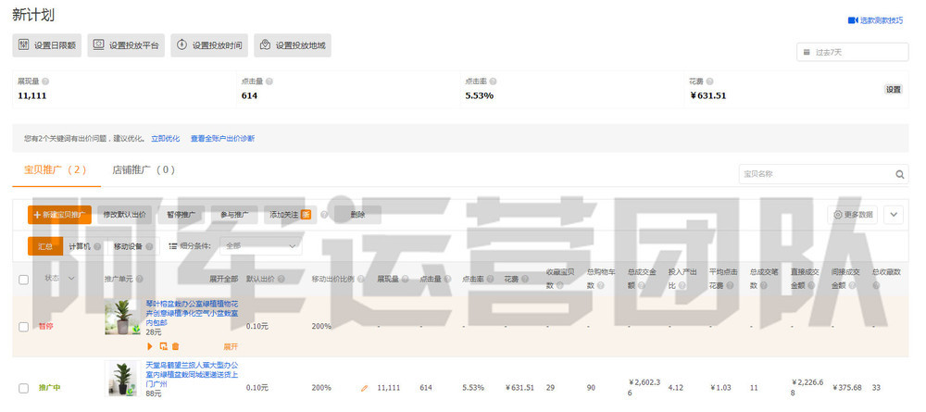
Task: Click the fiddle-leaf fig product thumbnail
Action: [x=121, y=317]
